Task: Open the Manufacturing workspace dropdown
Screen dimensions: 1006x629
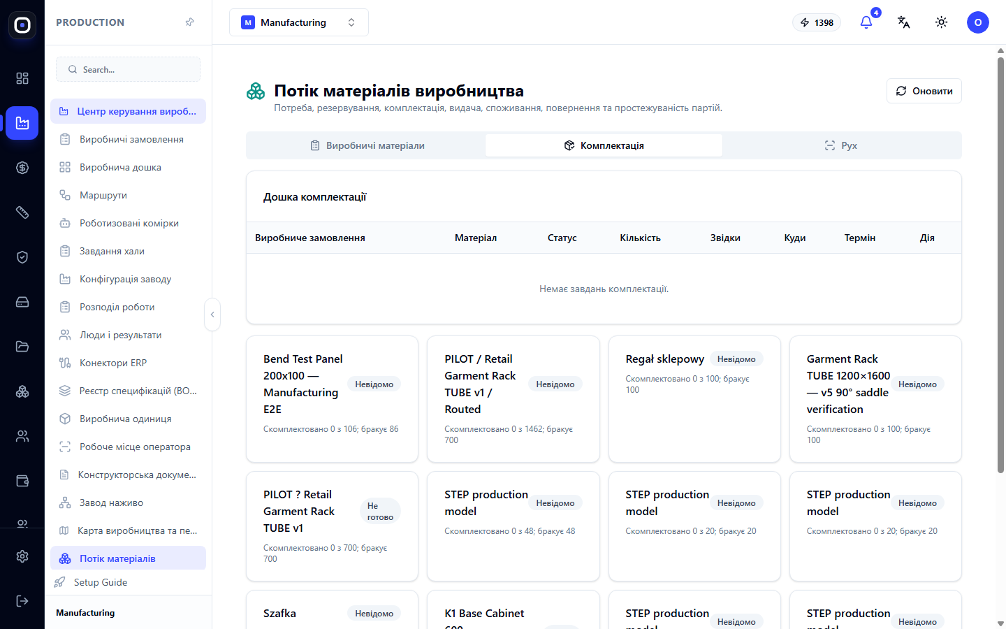Action: (x=299, y=22)
